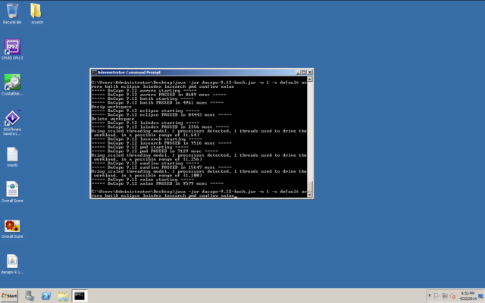Click the Command Prompt scrollbar up arrow
This screenshot has width=485, height=303.
coord(310,79)
